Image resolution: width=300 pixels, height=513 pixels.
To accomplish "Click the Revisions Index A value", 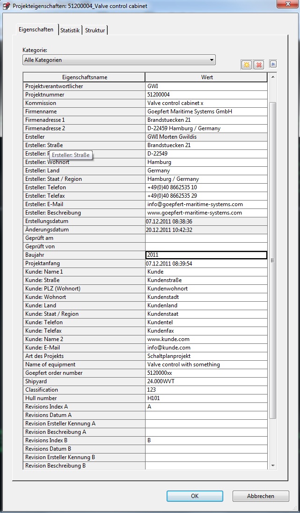I will click(206, 407).
